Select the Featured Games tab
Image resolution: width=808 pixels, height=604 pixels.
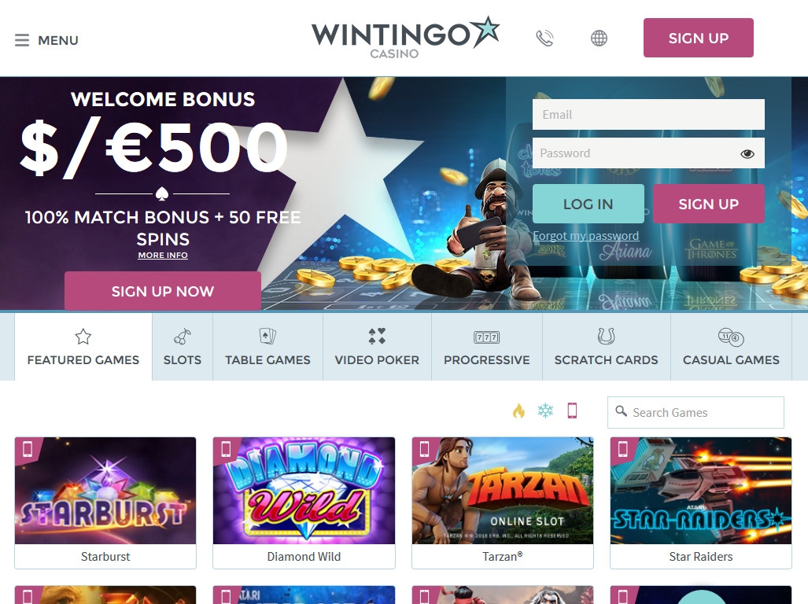tap(83, 347)
